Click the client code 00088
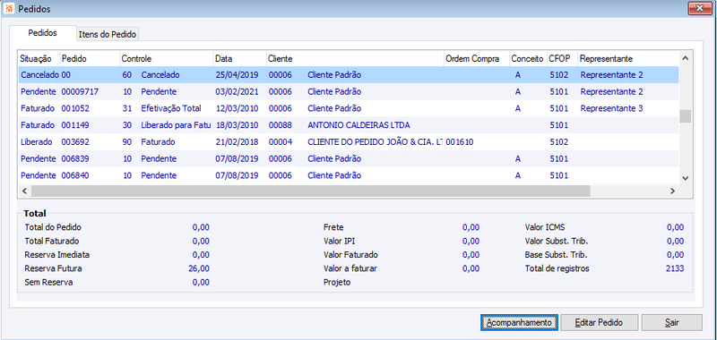The height and width of the screenshot is (340, 717). (281, 125)
